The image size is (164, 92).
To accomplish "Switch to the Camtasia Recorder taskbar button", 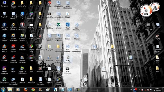I will (78, 90).
